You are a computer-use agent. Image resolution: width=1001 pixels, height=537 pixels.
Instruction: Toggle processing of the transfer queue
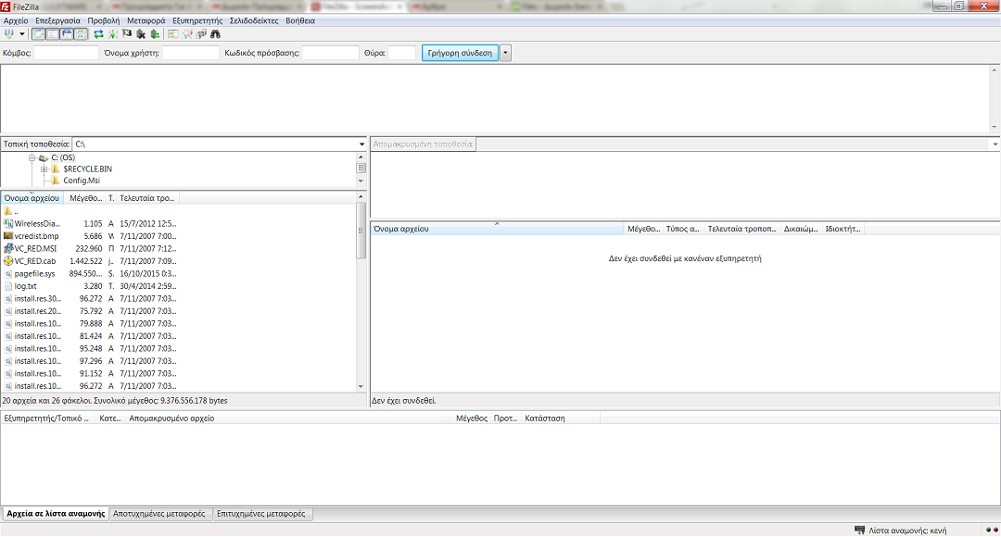click(112, 34)
